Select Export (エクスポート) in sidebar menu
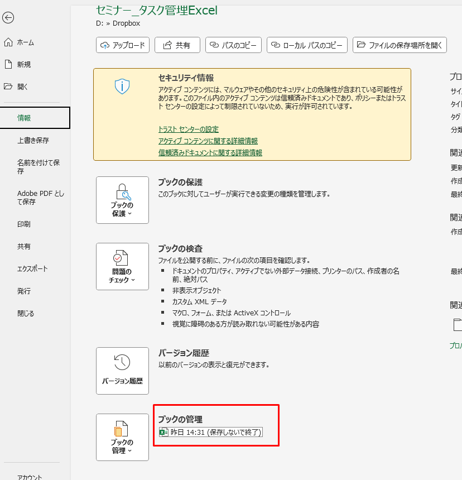This screenshot has height=480, width=462. point(32,269)
